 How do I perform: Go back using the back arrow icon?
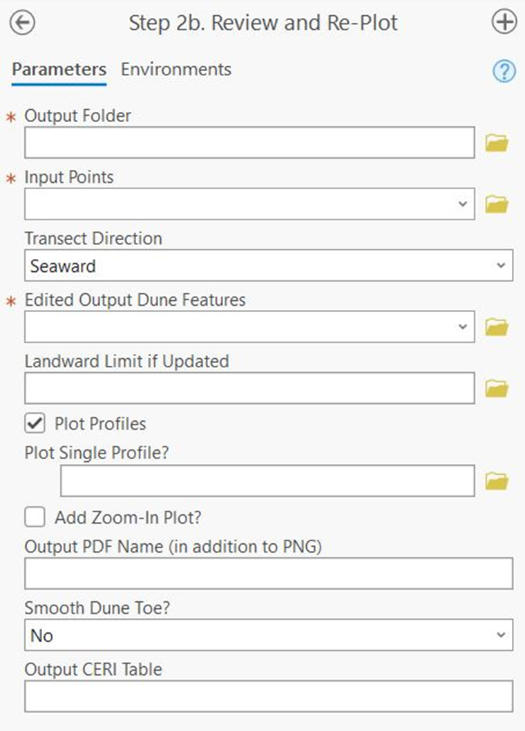[x=22, y=22]
